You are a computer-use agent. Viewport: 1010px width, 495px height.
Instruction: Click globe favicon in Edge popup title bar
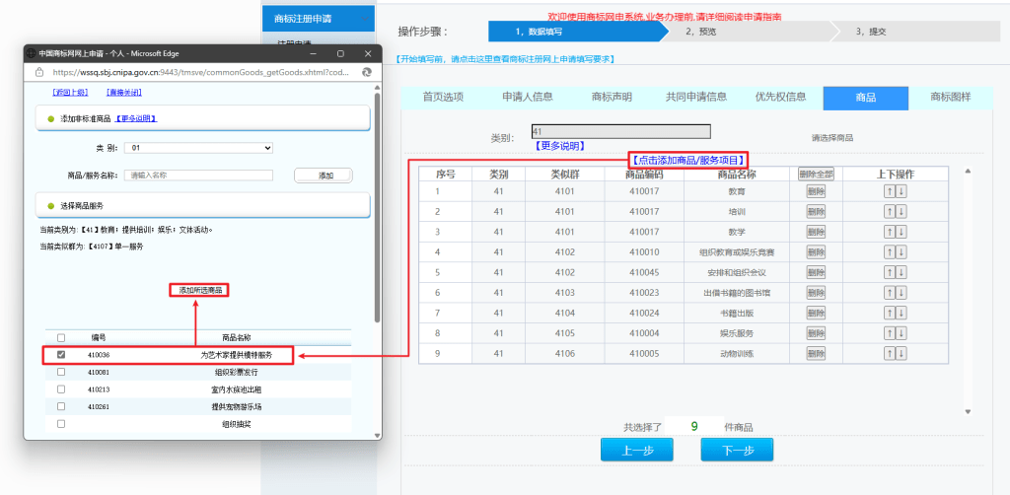(x=32, y=54)
